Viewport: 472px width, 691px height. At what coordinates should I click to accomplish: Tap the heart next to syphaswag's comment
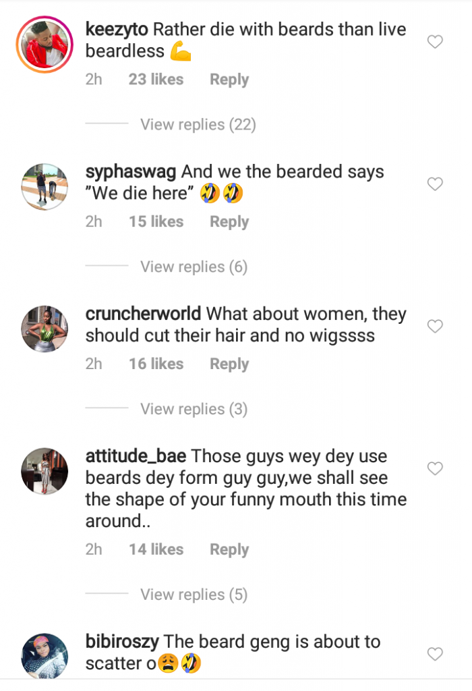435,184
